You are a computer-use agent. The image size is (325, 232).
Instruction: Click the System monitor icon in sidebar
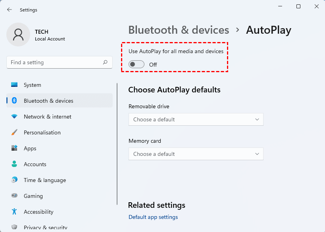point(14,85)
